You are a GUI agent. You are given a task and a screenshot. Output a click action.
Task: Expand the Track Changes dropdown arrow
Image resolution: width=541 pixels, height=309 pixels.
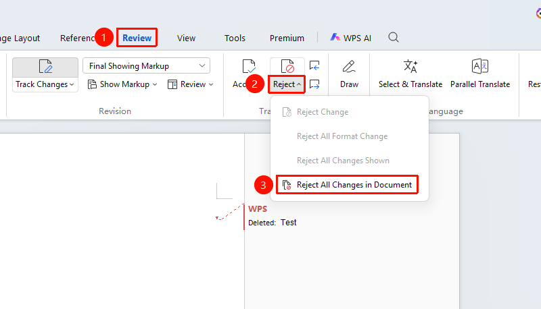coord(72,84)
